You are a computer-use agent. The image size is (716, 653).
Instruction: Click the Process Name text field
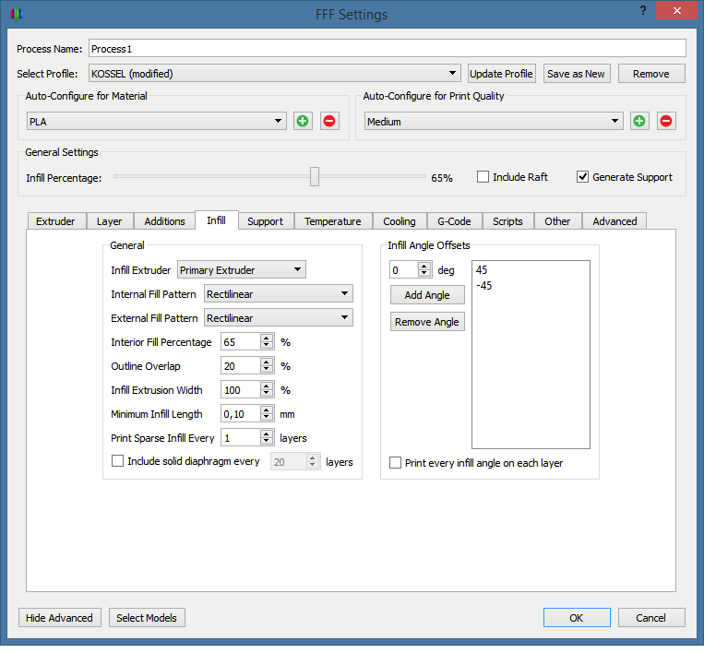[387, 48]
